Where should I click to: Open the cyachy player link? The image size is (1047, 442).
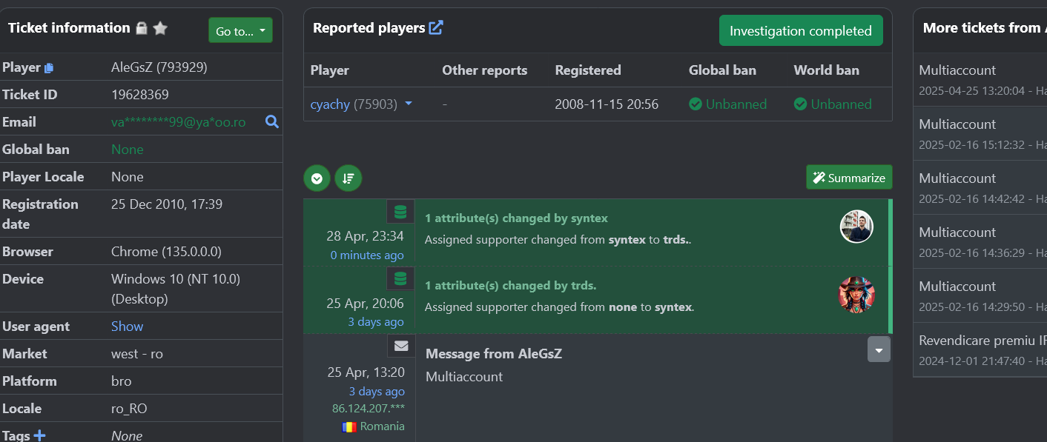330,104
